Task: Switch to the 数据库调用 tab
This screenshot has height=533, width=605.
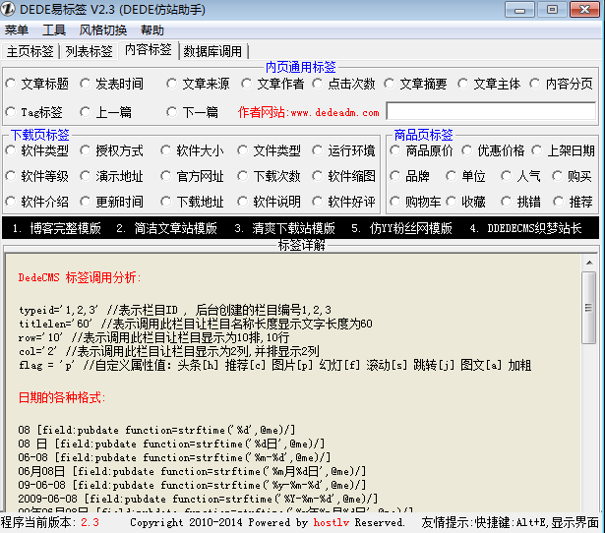Action: point(212,51)
